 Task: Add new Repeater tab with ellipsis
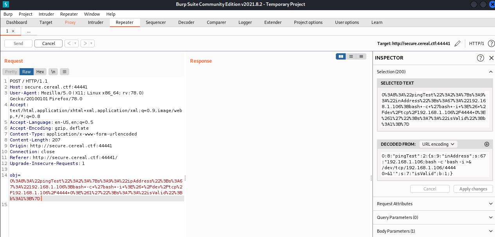[x=29, y=31]
